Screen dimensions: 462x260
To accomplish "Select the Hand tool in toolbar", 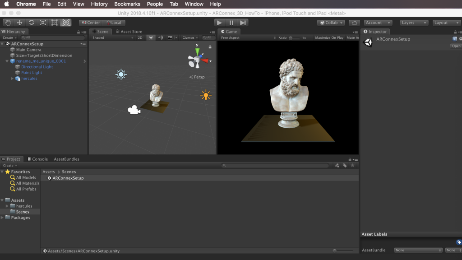I will click(8, 23).
